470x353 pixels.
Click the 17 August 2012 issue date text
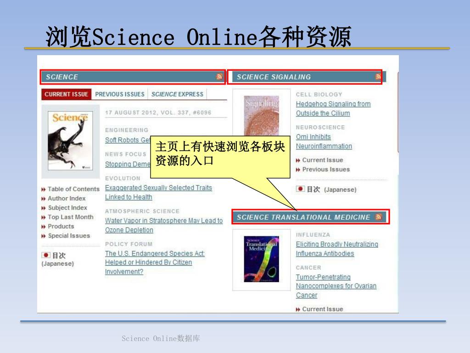point(158,113)
